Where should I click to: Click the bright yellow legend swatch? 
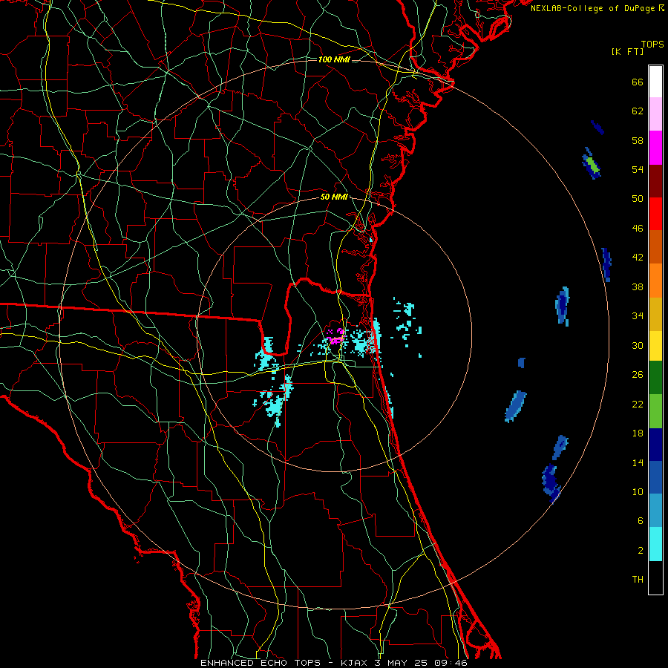[655, 346]
